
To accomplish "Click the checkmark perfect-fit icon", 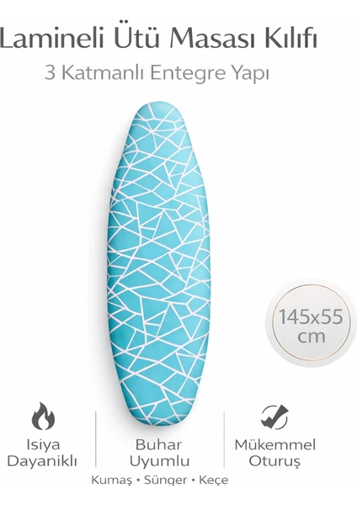I will pos(274,417).
